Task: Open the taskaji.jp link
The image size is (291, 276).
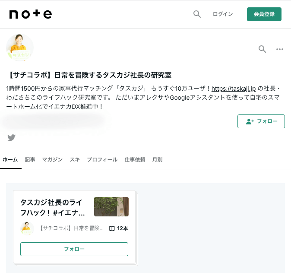Action: tap(234, 89)
